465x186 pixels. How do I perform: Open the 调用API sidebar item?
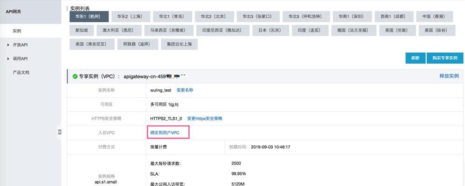coord(20,59)
